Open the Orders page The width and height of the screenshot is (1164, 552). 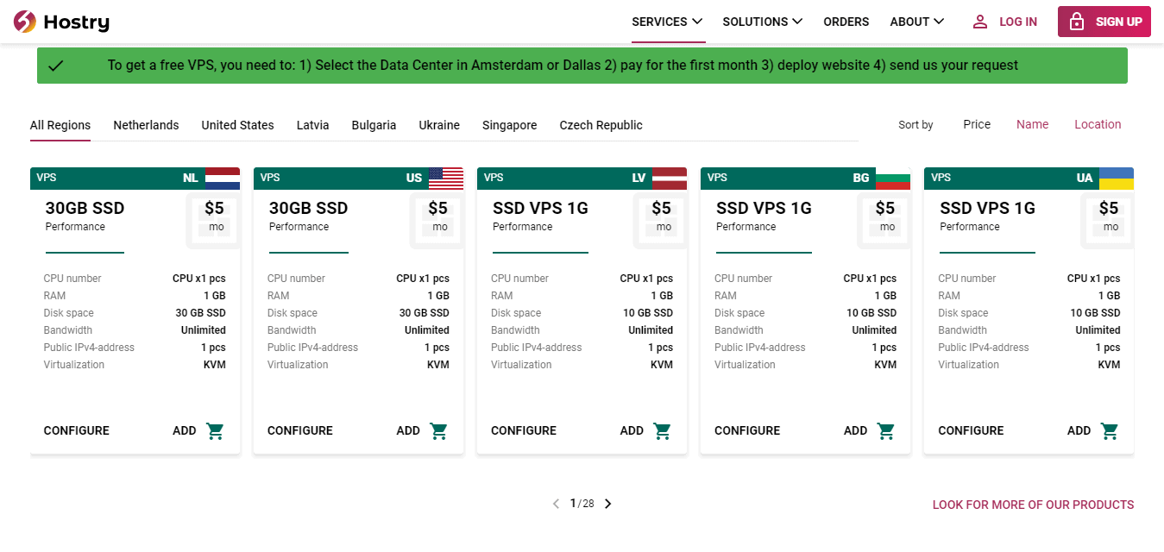click(x=846, y=22)
